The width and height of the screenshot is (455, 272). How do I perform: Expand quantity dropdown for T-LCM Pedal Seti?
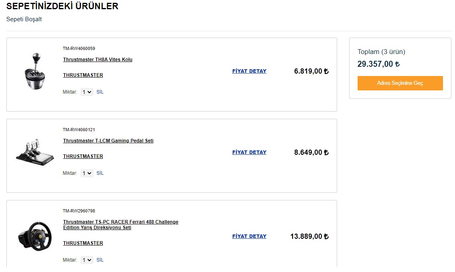[87, 173]
